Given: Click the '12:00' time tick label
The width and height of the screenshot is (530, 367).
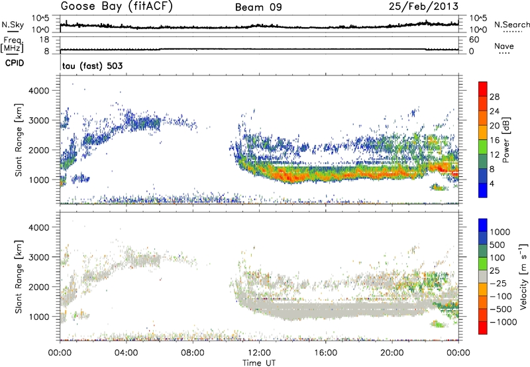Looking at the screenshot, I should pyautogui.click(x=259, y=353).
